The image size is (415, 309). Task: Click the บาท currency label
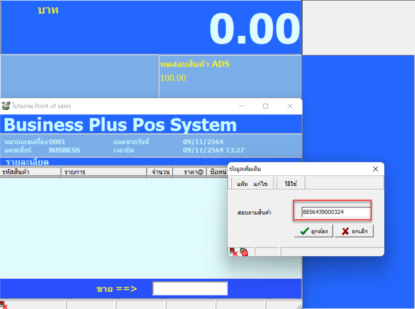point(48,10)
